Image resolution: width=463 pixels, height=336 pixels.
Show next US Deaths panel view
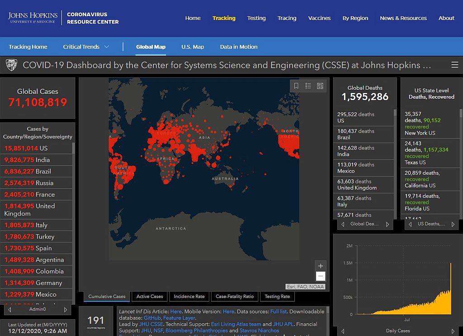tap(453, 224)
